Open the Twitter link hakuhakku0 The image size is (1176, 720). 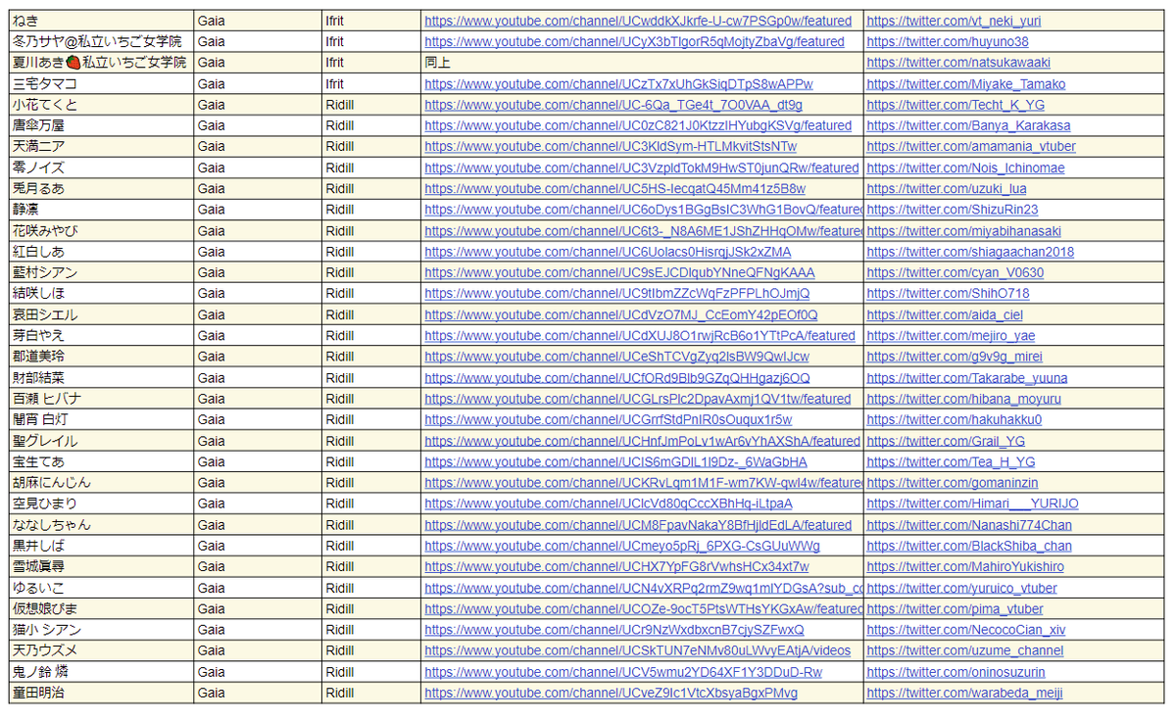pyautogui.click(x=955, y=420)
